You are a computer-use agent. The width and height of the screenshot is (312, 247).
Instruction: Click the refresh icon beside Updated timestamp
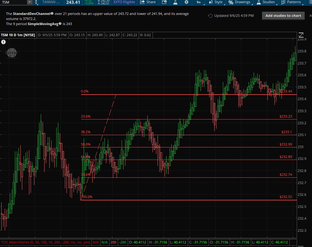(210, 16)
